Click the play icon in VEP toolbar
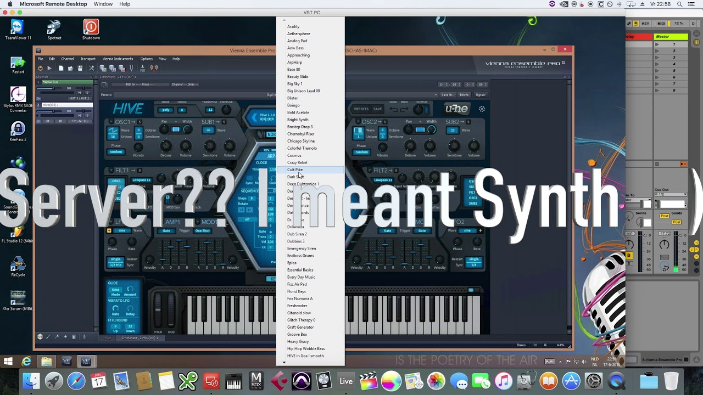This screenshot has height=395, width=703. click(x=49, y=68)
